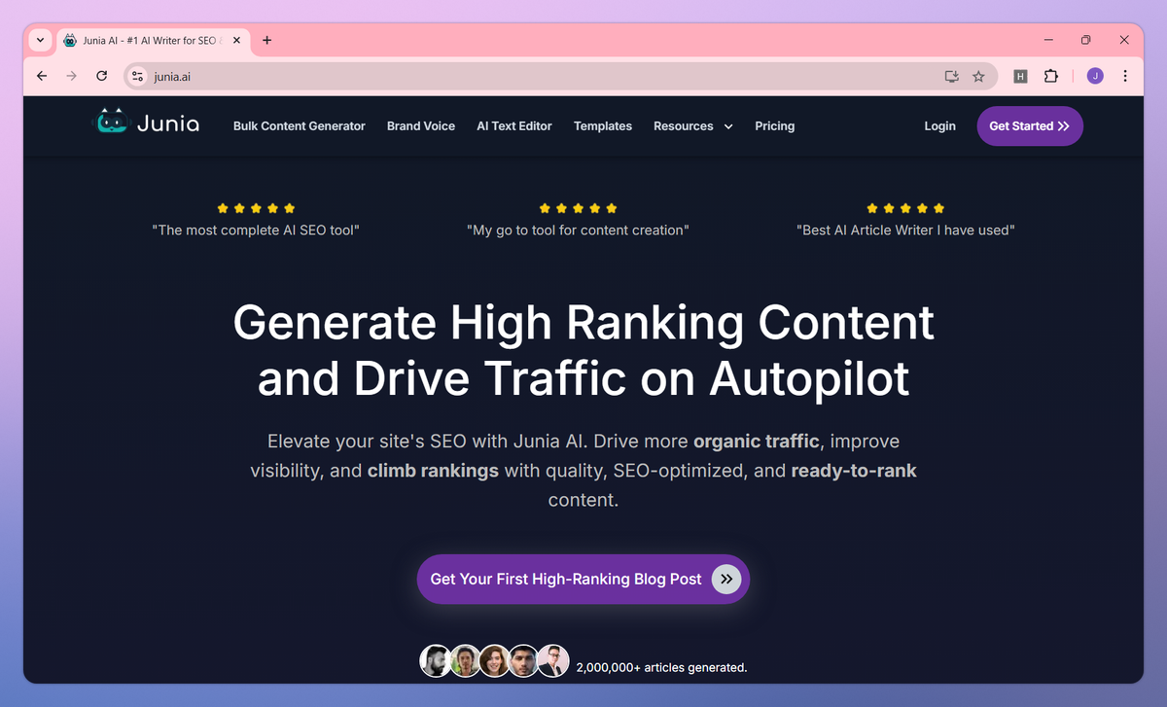Click the "Generate High Ranking Content" headline
This screenshot has height=707, width=1167.
(583, 323)
